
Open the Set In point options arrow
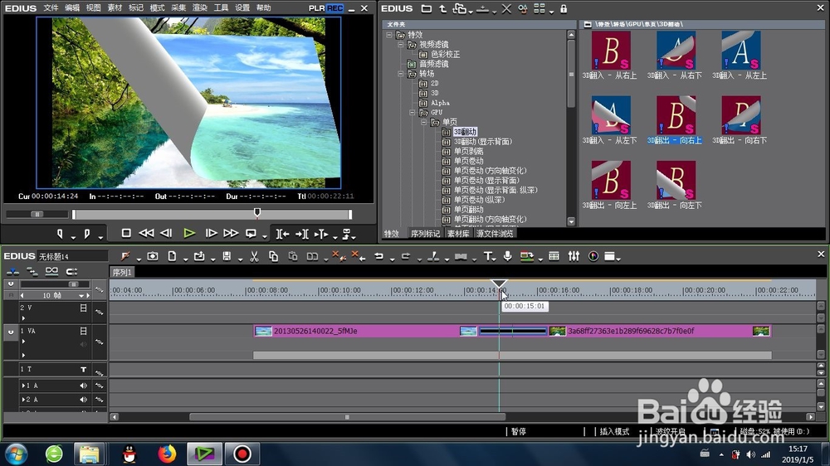tap(73, 237)
